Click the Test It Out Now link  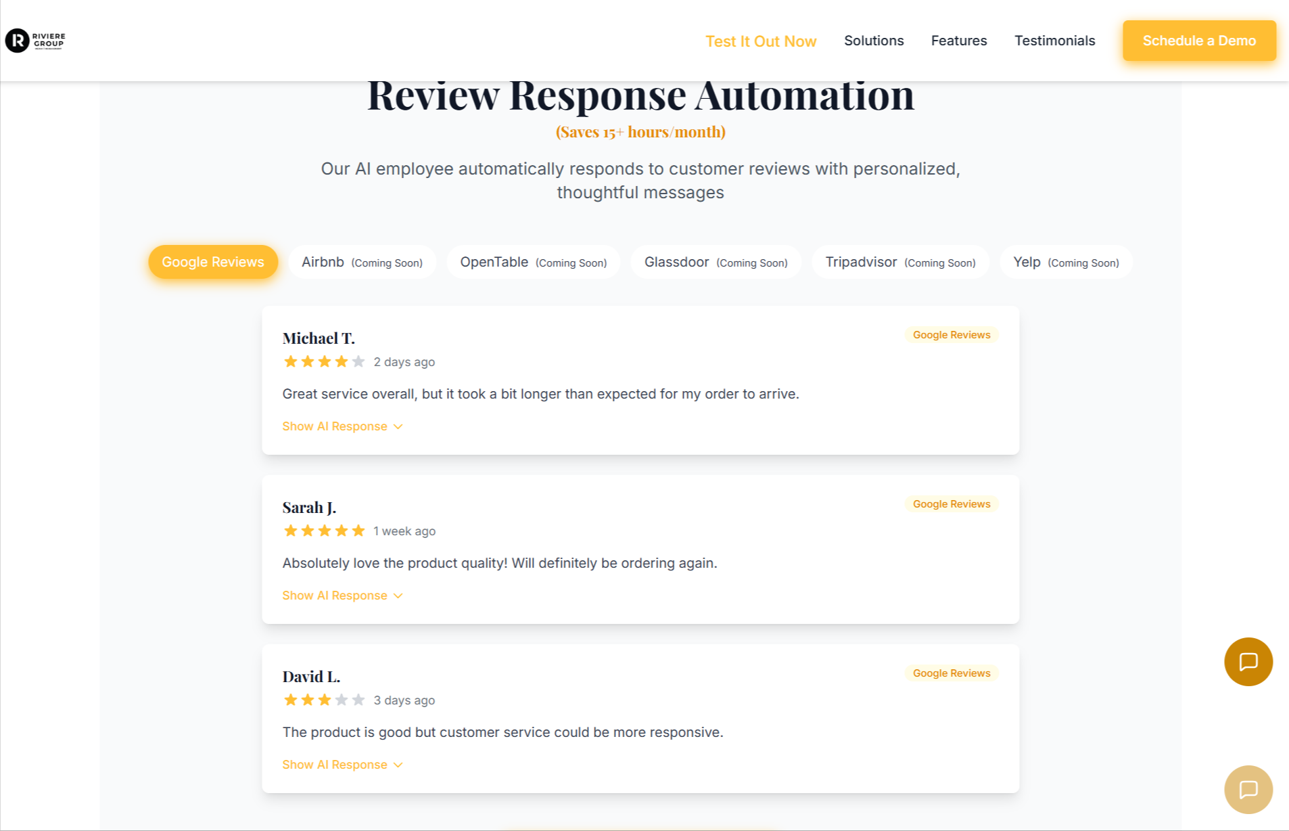tap(761, 41)
